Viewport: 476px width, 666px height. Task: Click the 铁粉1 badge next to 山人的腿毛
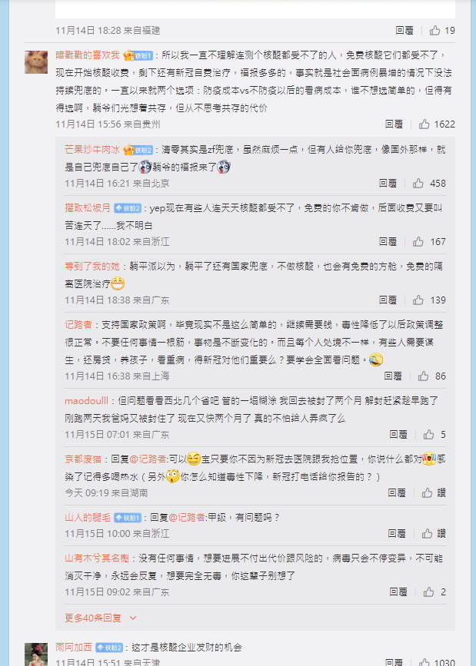(x=128, y=518)
